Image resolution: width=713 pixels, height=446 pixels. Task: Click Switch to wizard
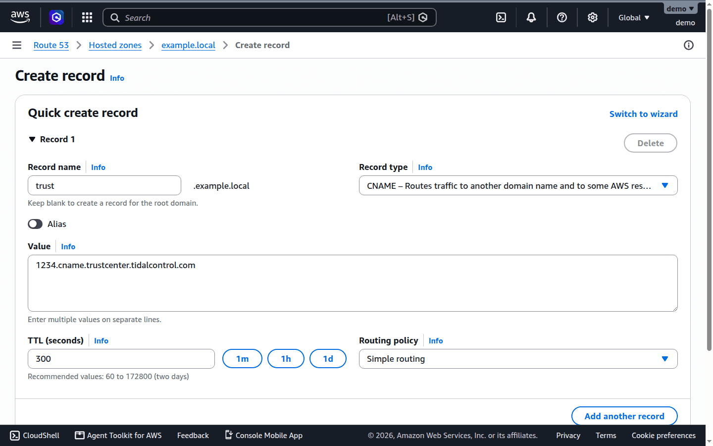[643, 114]
